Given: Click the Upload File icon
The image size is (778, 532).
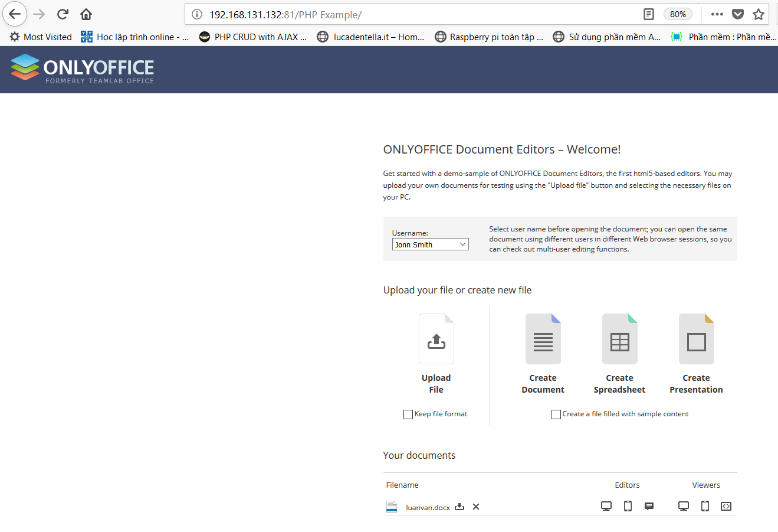Looking at the screenshot, I should [x=436, y=339].
